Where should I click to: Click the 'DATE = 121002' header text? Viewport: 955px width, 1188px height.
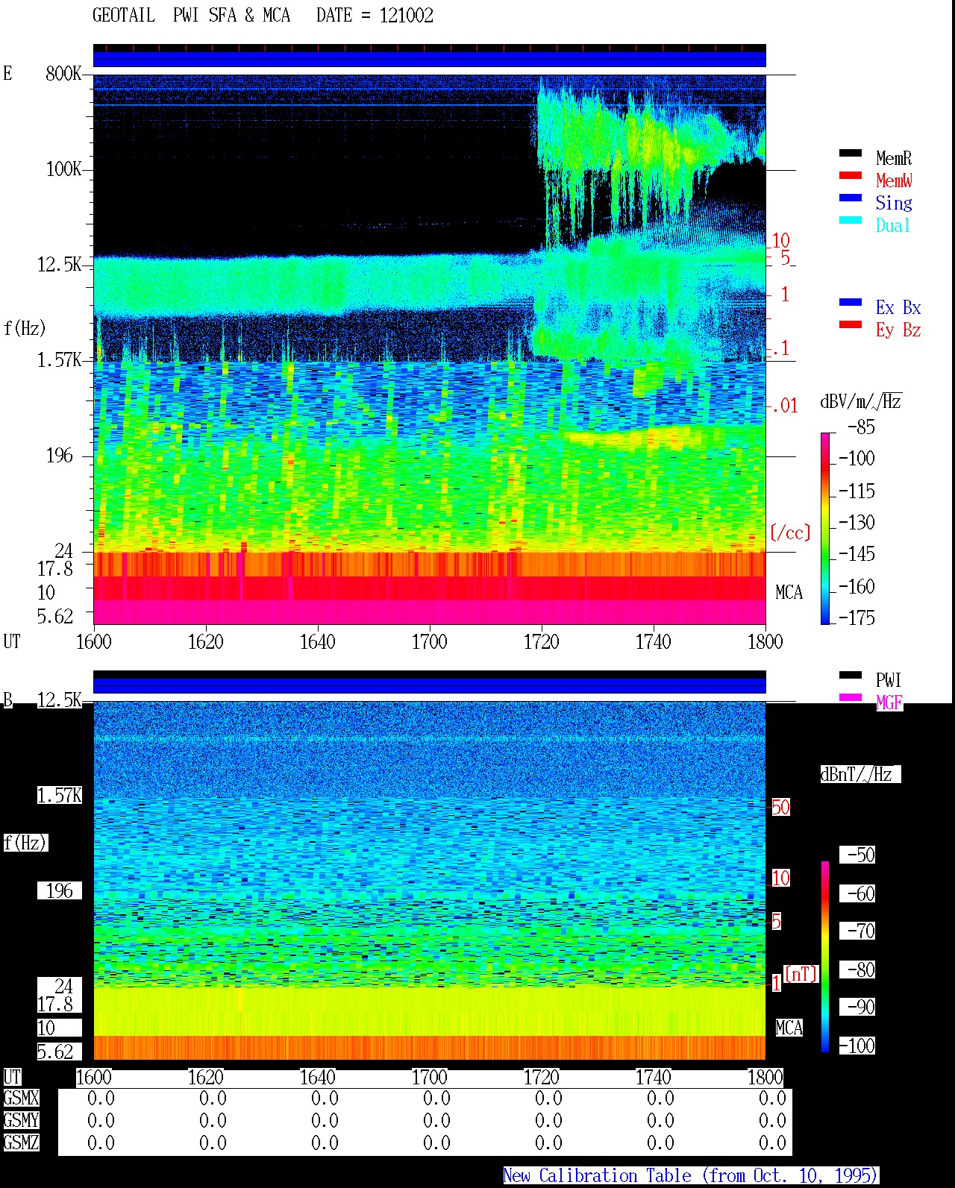pos(375,16)
